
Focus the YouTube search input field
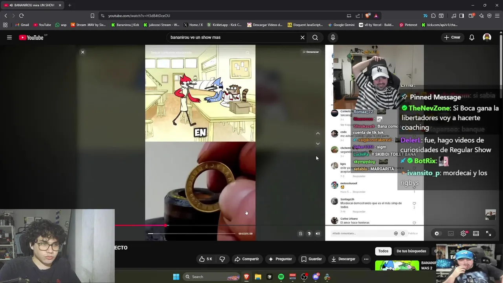[234, 37]
